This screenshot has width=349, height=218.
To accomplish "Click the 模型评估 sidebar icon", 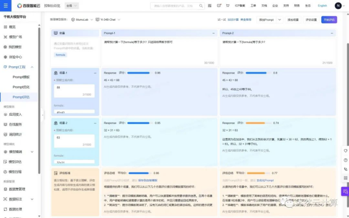I will pos(5,162).
